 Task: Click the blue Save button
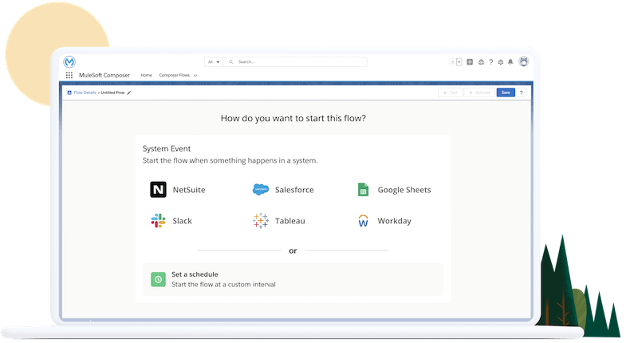505,93
